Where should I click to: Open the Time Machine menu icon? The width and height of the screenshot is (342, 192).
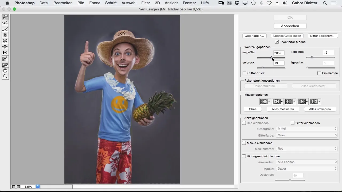coord(253,3)
